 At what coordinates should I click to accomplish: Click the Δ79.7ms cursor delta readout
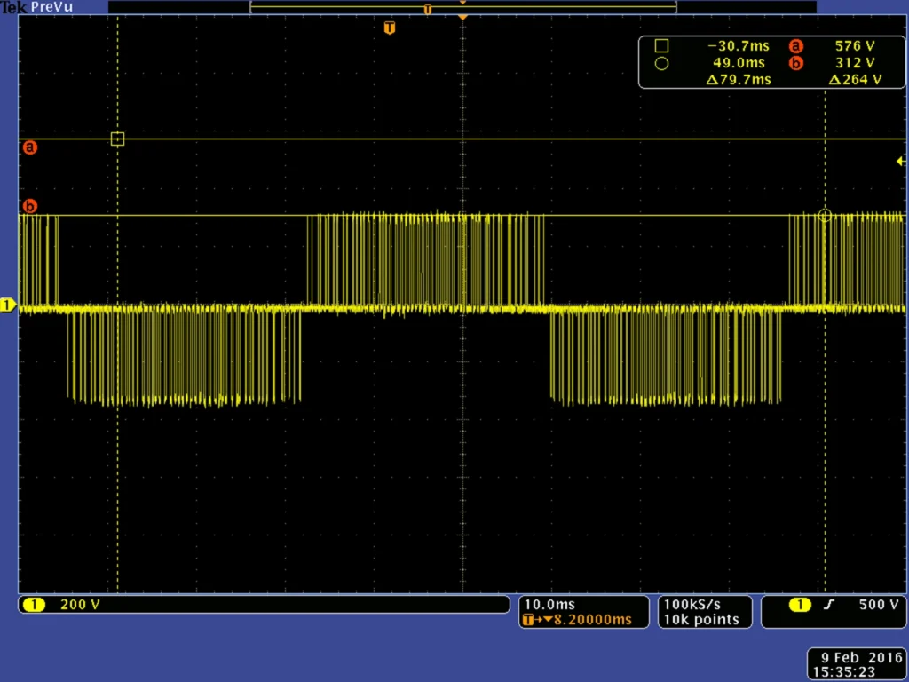pos(739,80)
